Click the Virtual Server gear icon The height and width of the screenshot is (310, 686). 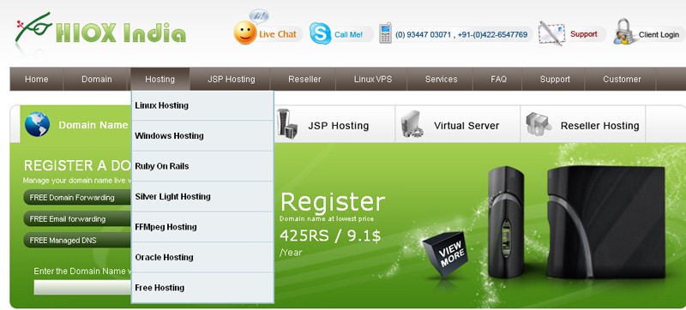tap(412, 124)
